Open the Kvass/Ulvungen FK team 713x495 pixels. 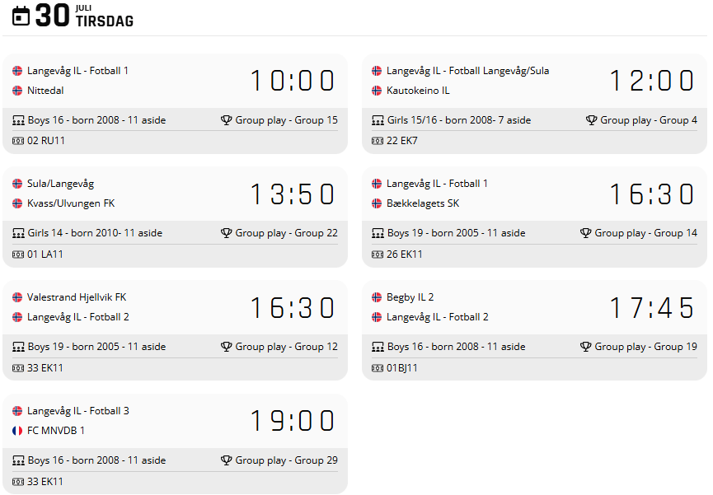[x=71, y=203]
